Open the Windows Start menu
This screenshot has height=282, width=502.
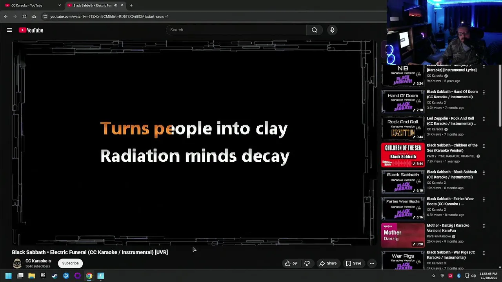[8, 276]
